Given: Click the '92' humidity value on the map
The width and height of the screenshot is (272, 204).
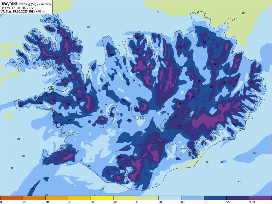Looking at the screenshot, I should coord(177,159).
